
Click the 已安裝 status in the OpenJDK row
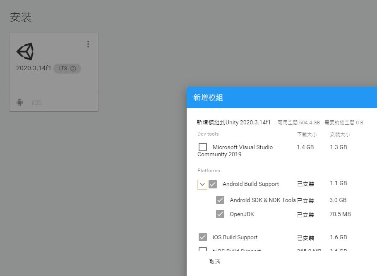(x=305, y=215)
